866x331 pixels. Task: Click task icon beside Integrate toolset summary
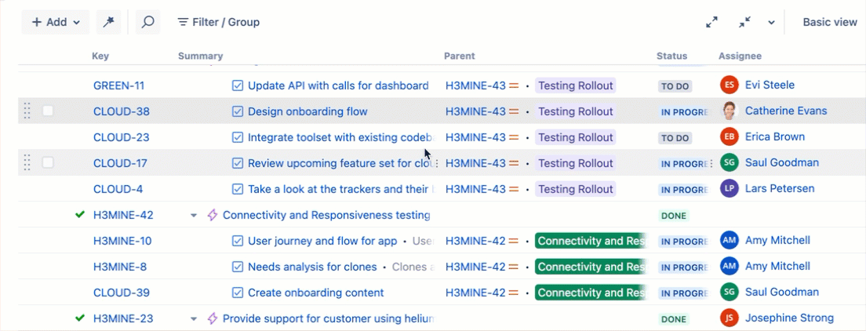coord(238,137)
